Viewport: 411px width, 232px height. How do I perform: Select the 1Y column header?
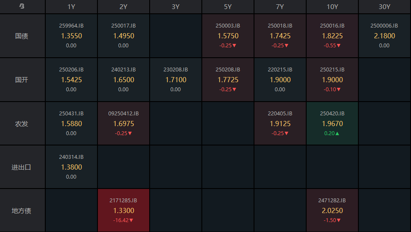click(71, 7)
